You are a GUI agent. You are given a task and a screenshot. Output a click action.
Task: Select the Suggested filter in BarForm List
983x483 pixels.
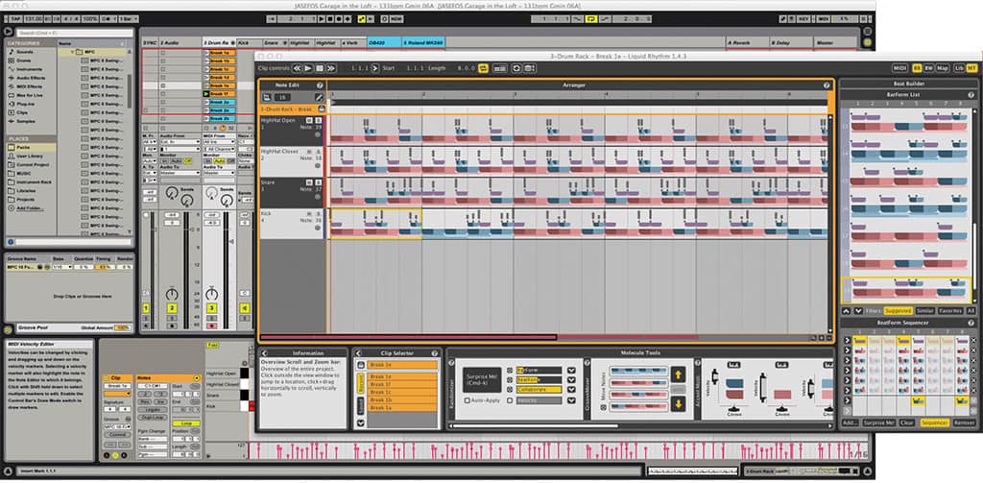click(899, 310)
